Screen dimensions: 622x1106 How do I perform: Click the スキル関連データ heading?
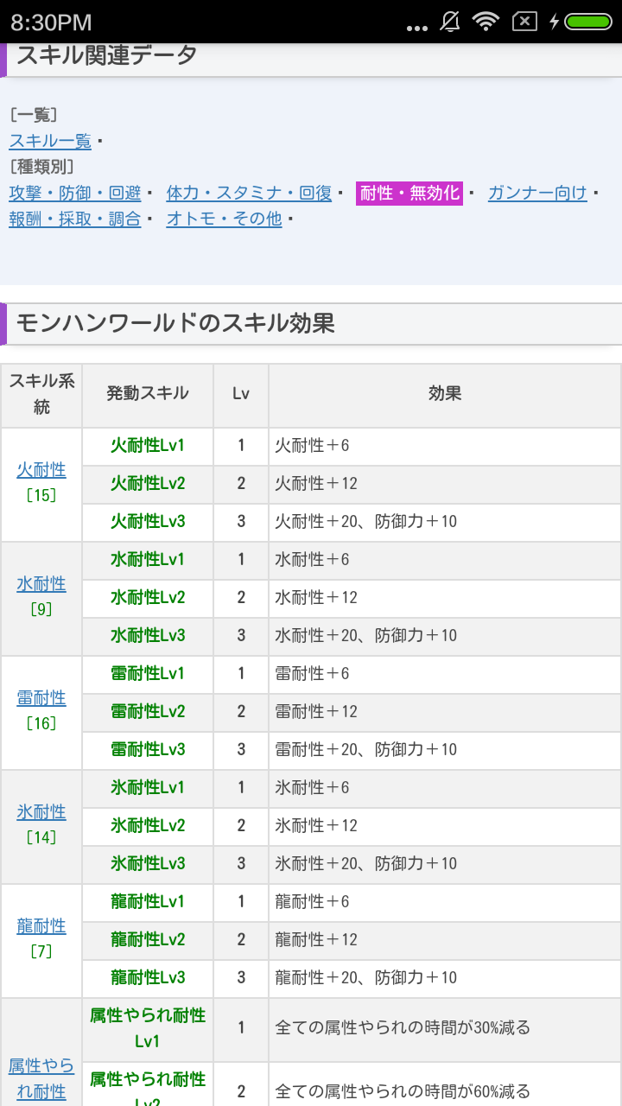coord(106,56)
